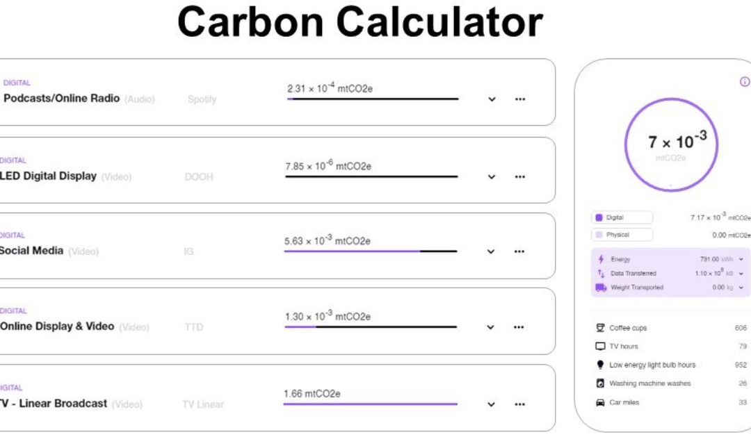Select the Online Display & Video title
The image size is (751, 439).
57,326
